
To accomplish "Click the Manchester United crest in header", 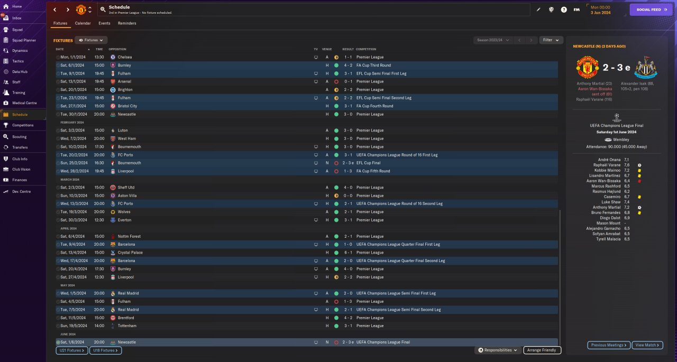I will 81,10.
